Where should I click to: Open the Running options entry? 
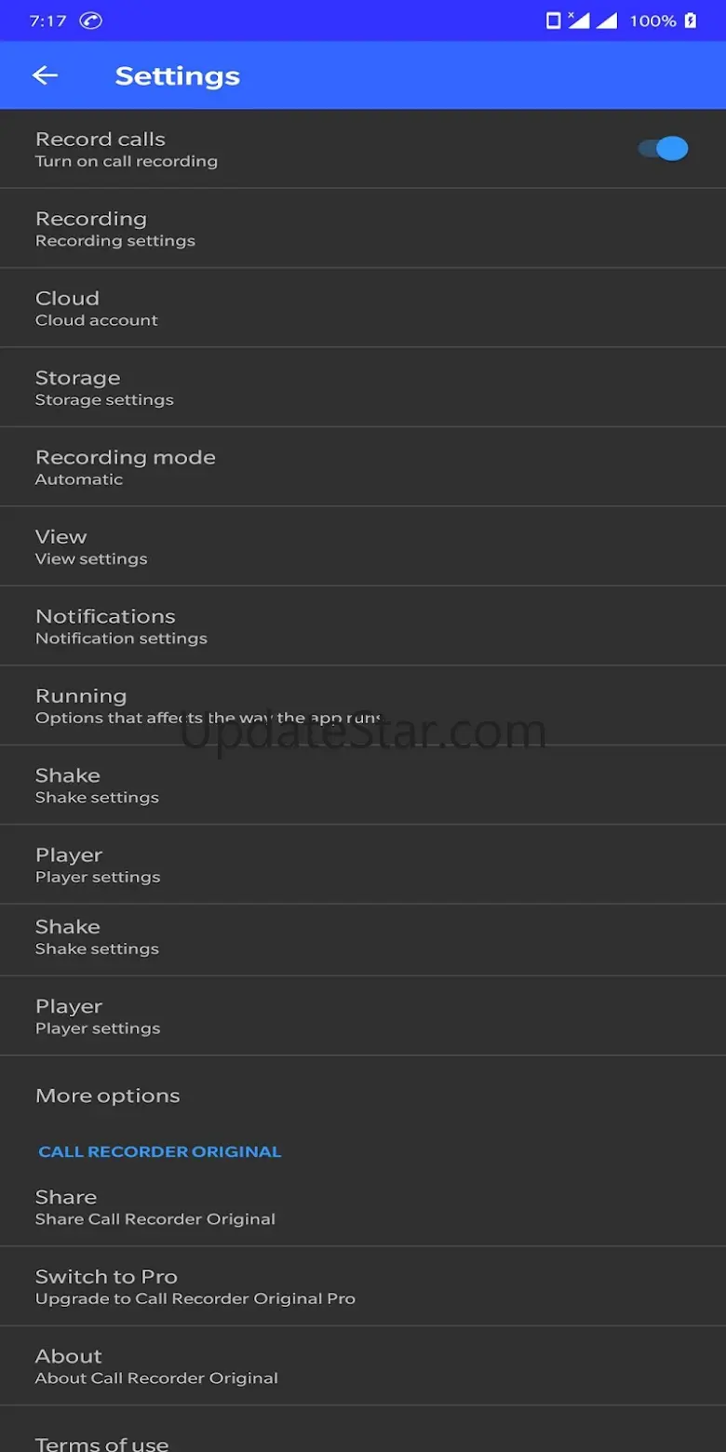pos(363,706)
